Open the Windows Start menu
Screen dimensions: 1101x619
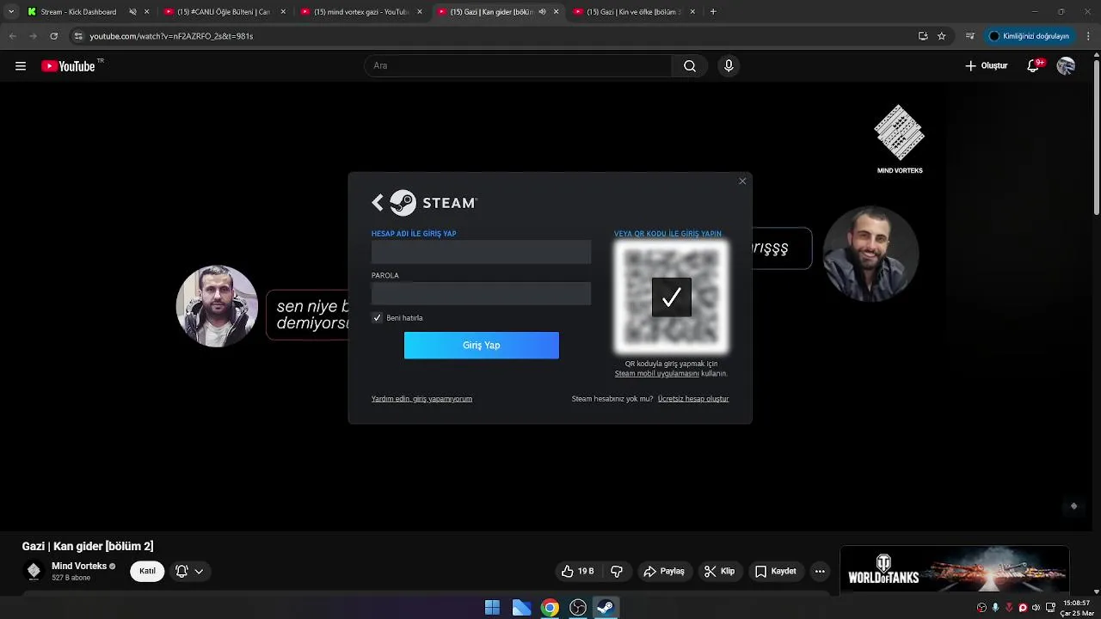[x=492, y=608]
